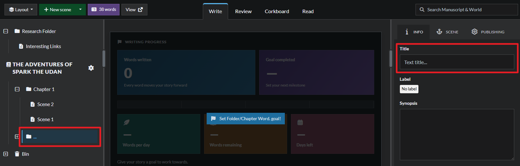Click the Info 'i' icon
The image size is (520, 166).
[407, 32]
